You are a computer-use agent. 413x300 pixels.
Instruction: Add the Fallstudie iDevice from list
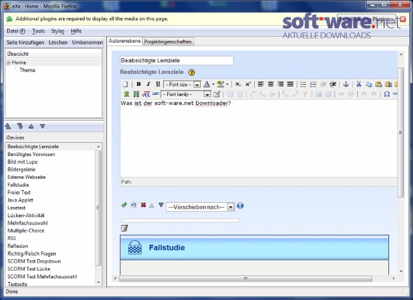[x=18, y=185]
